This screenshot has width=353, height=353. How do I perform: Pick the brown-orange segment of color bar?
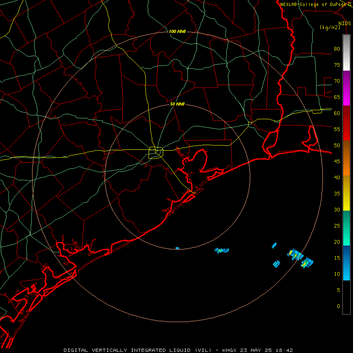point(346,158)
